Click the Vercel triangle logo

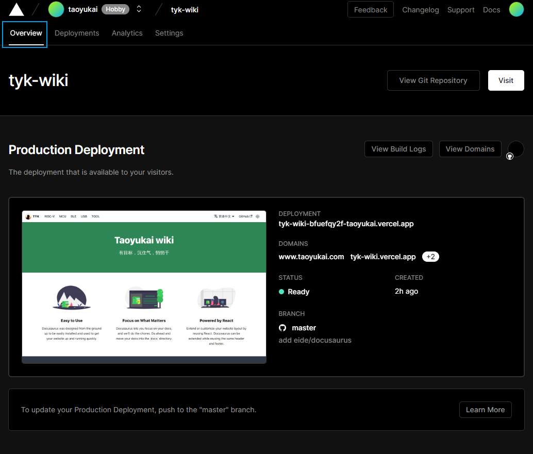click(x=16, y=9)
